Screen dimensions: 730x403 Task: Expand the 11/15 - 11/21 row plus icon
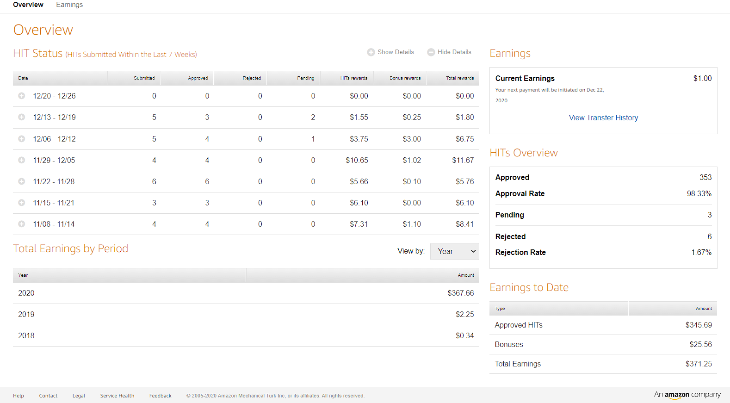tap(21, 203)
